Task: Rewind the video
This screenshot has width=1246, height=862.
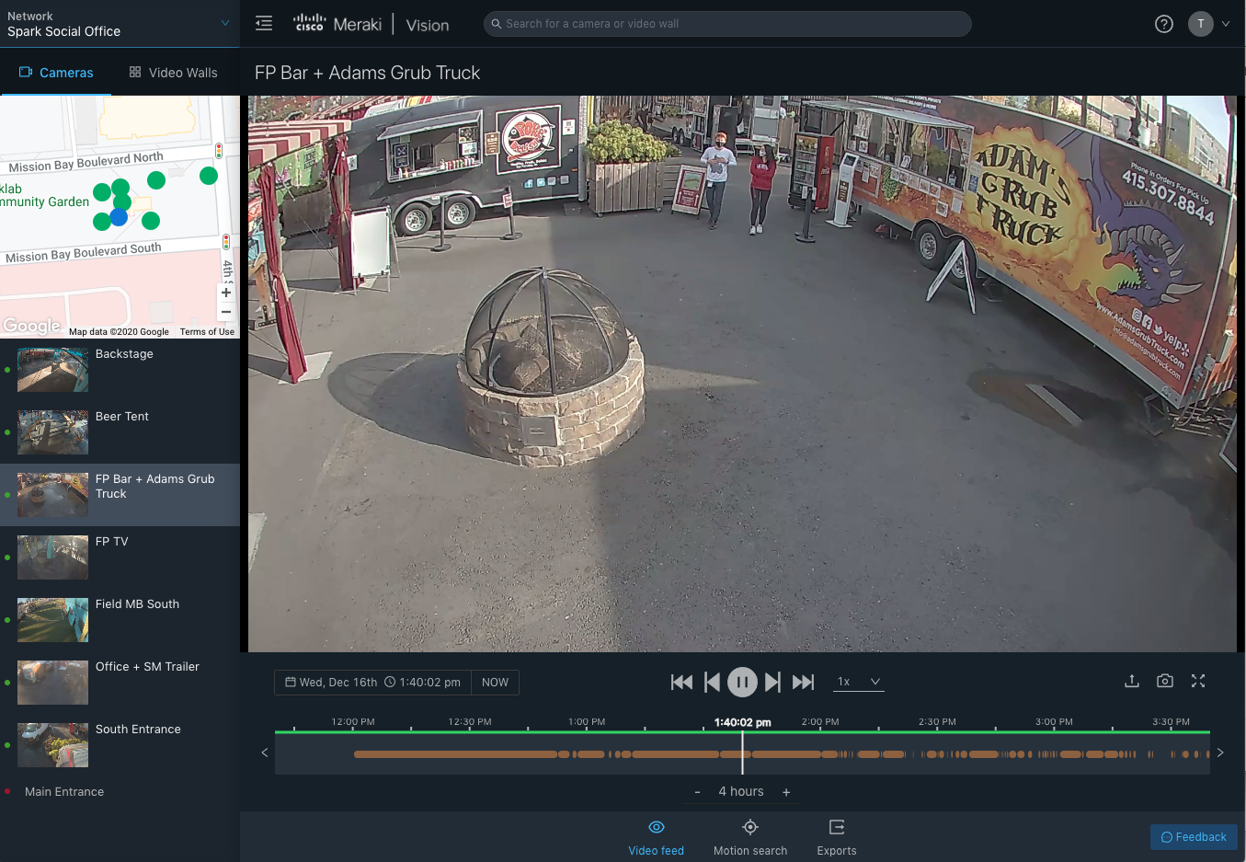Action: pyautogui.click(x=681, y=682)
